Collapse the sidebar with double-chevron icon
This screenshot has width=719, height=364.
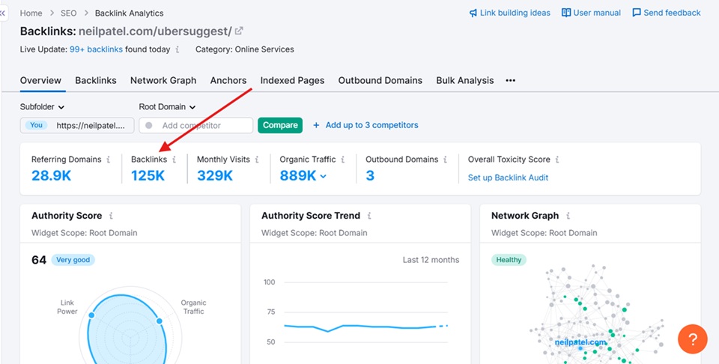[x=3, y=13]
